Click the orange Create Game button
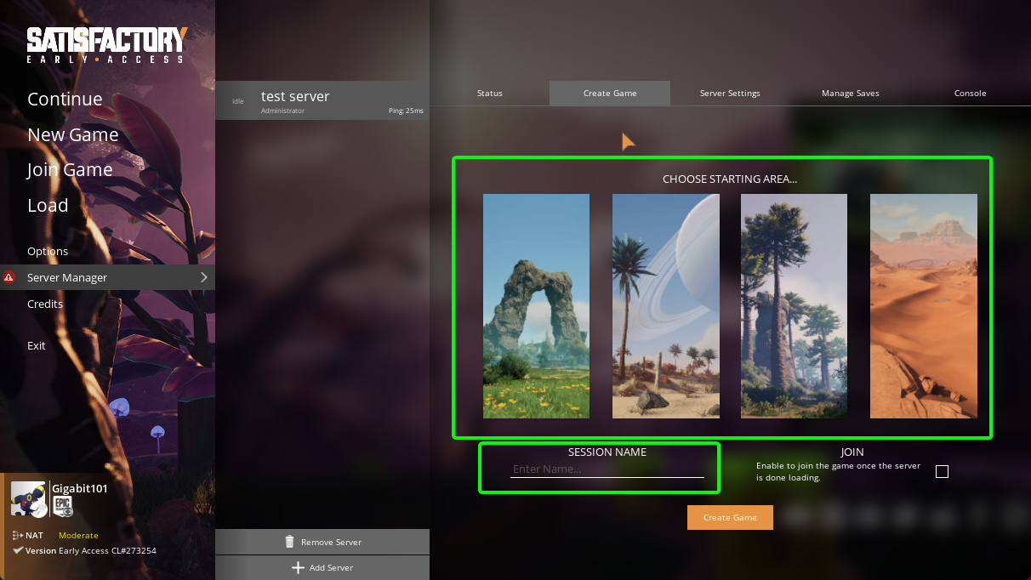The image size is (1031, 580). (x=730, y=517)
